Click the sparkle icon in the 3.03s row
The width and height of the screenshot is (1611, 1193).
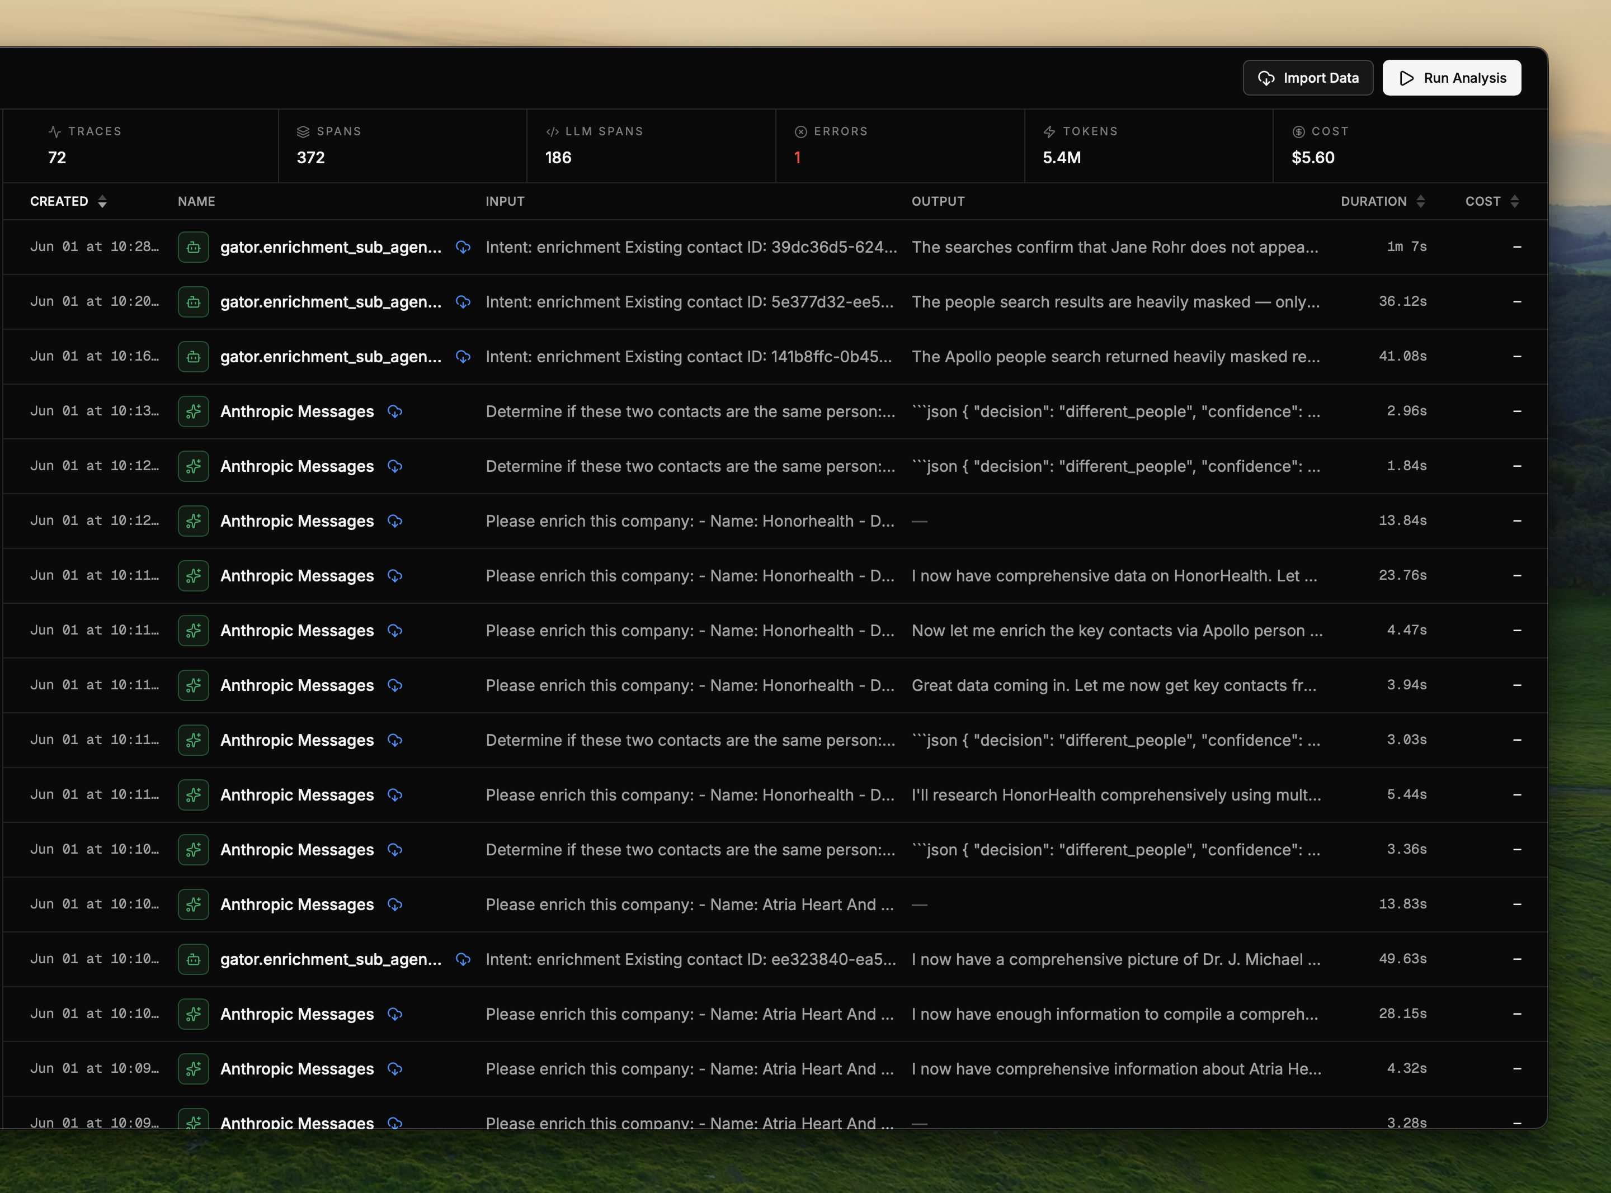point(194,740)
